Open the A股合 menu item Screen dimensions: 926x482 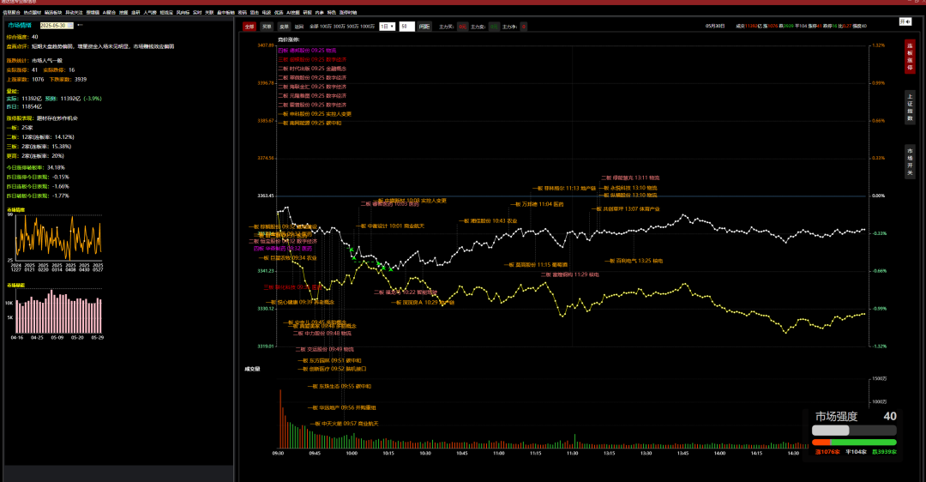coord(109,12)
